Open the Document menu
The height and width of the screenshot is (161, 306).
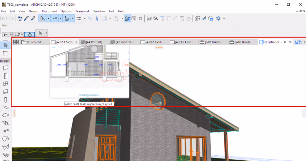[49, 11]
